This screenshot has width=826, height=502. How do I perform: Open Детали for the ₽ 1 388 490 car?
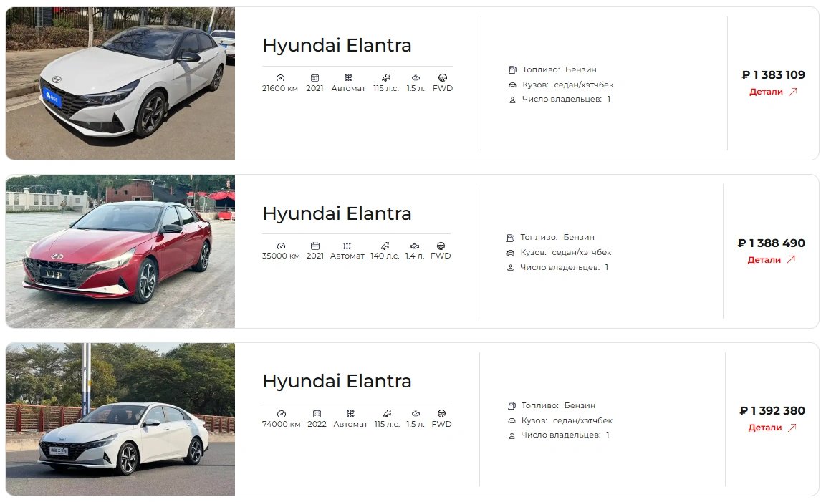[772, 260]
